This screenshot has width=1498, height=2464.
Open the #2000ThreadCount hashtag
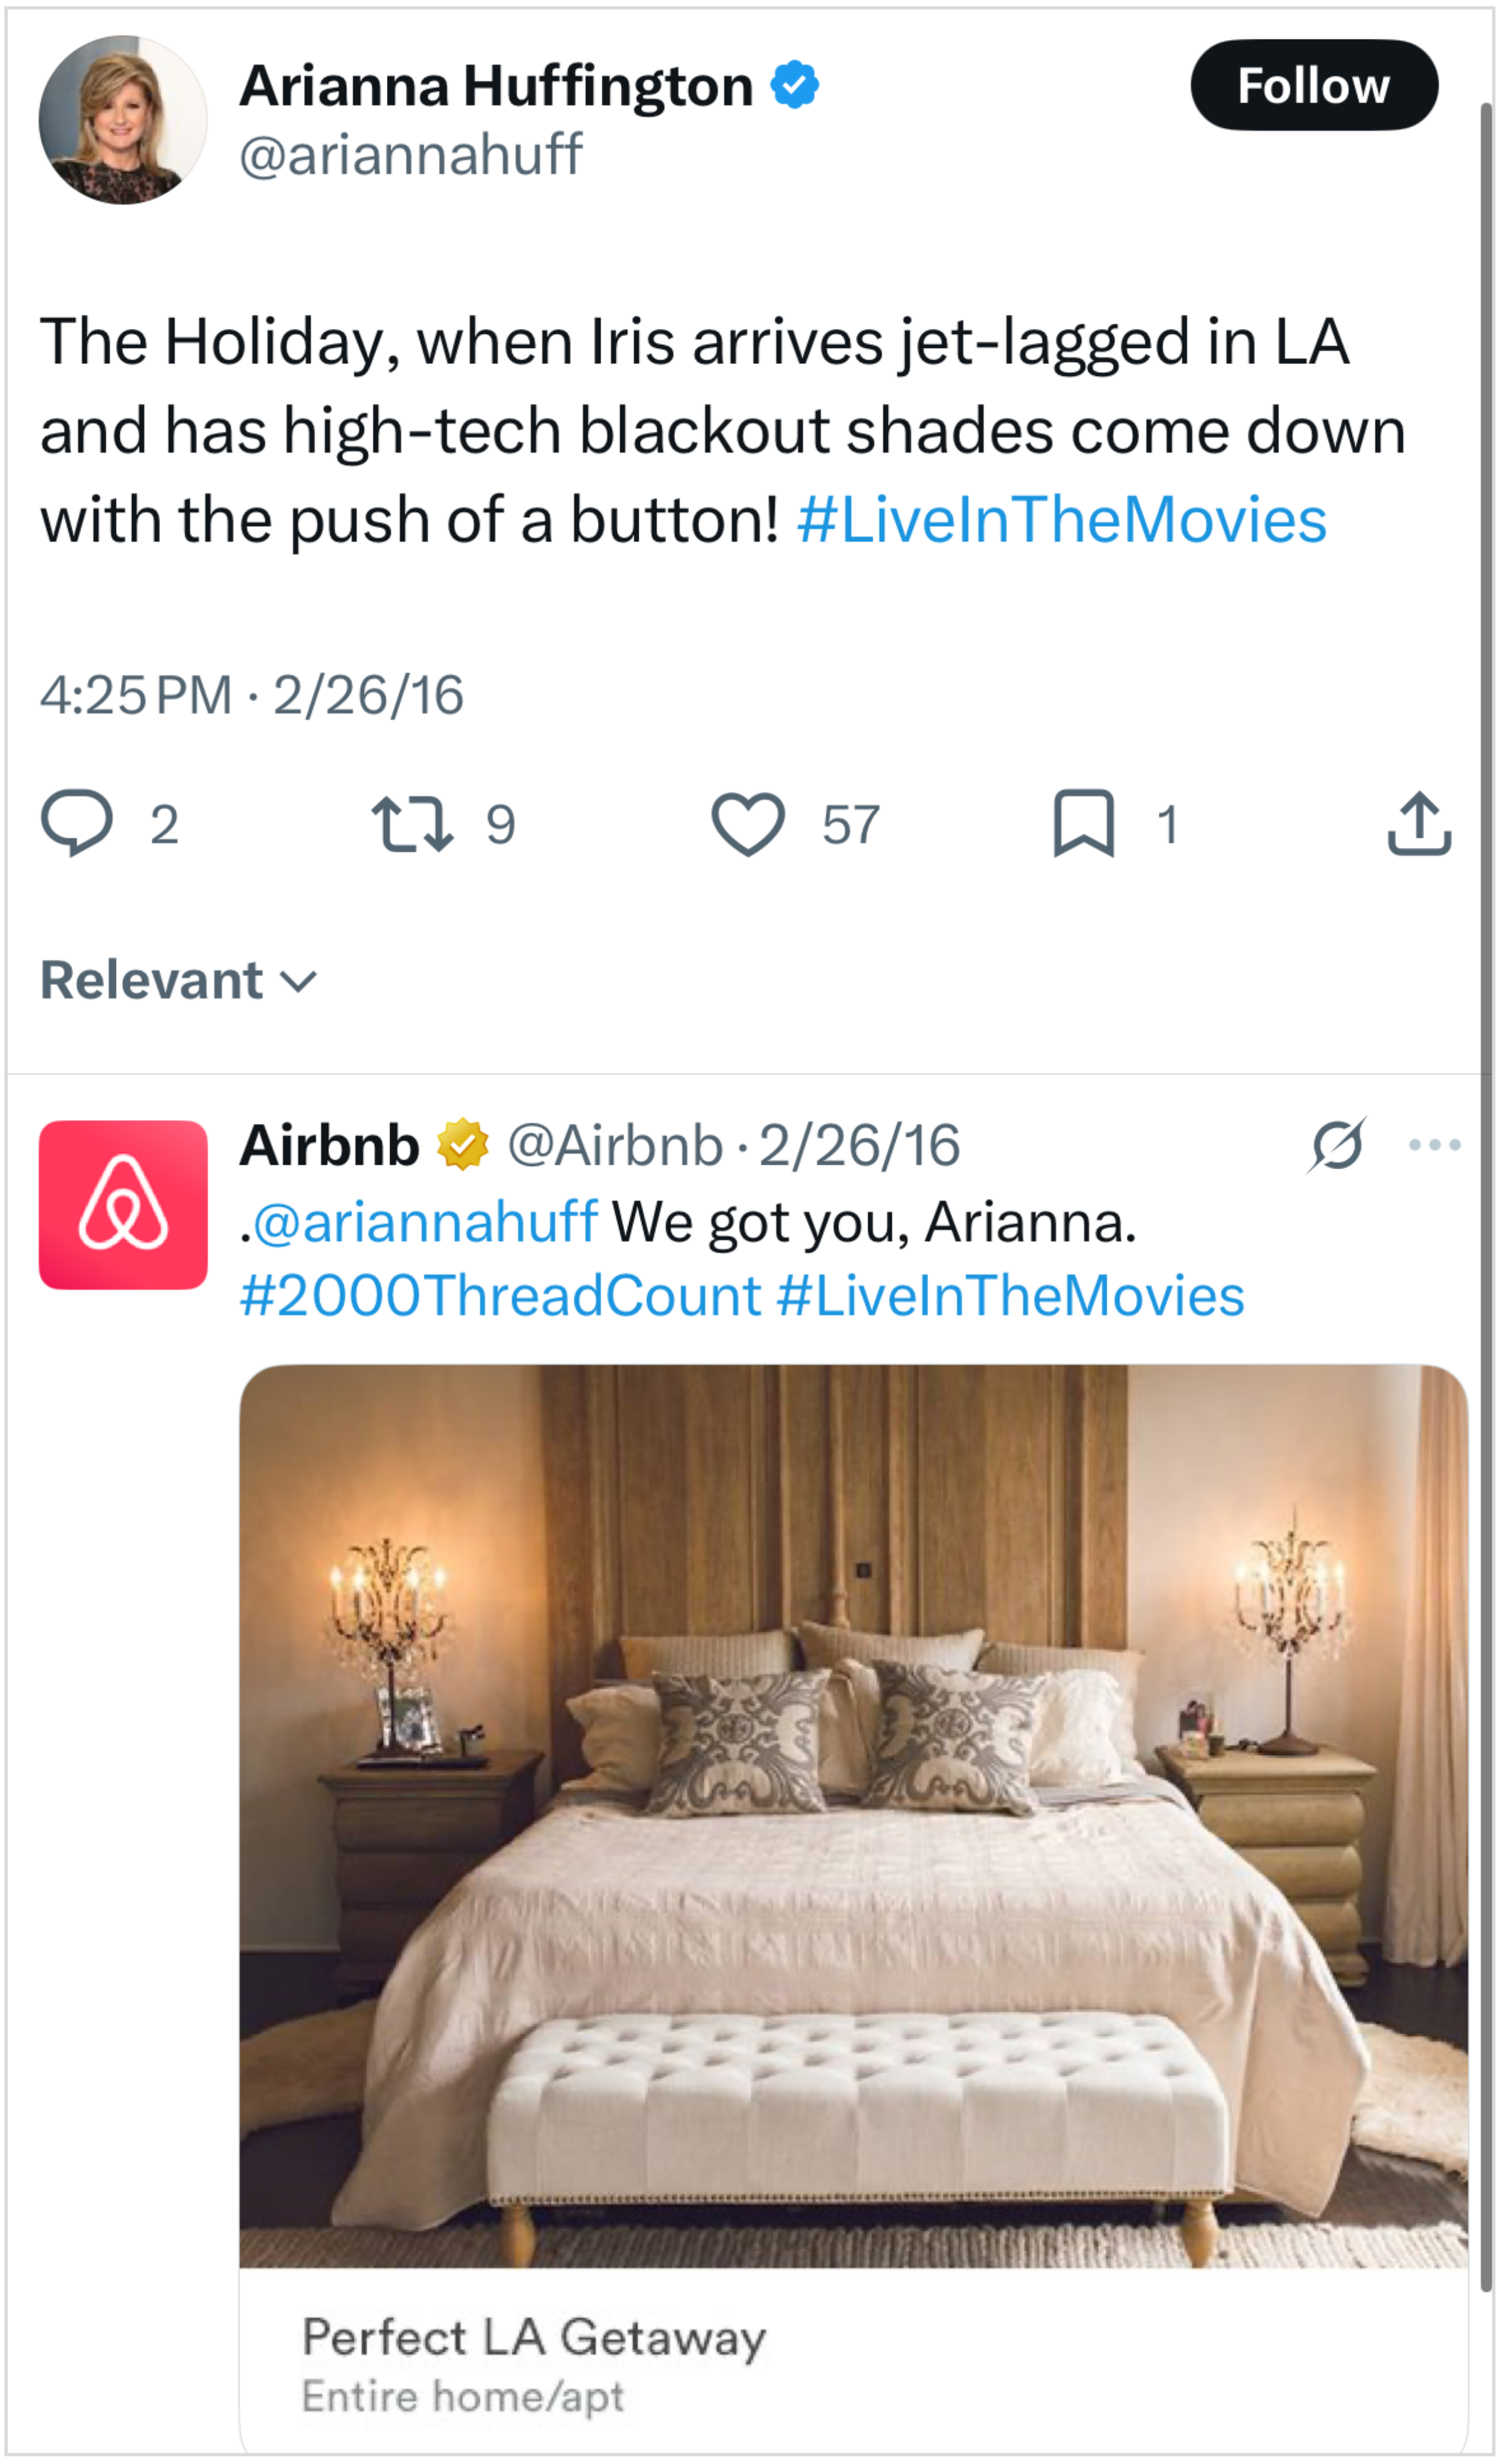(x=501, y=1296)
